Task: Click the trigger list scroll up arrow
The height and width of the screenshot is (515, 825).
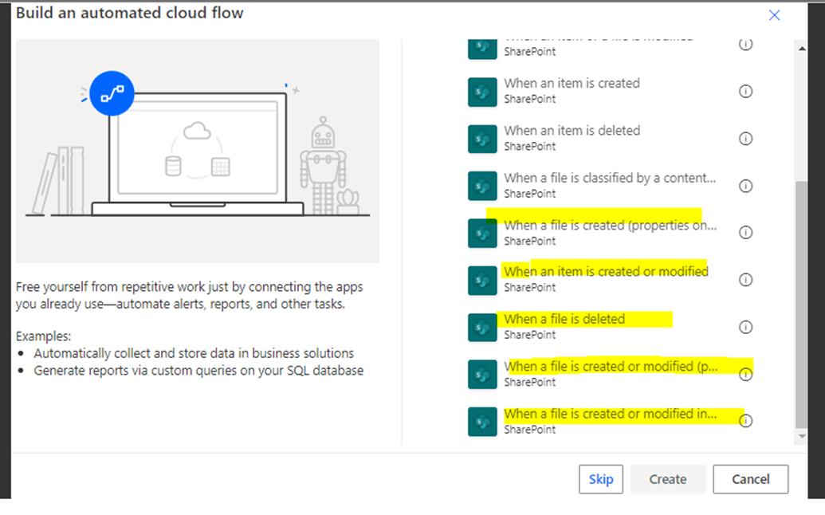Action: tap(802, 49)
